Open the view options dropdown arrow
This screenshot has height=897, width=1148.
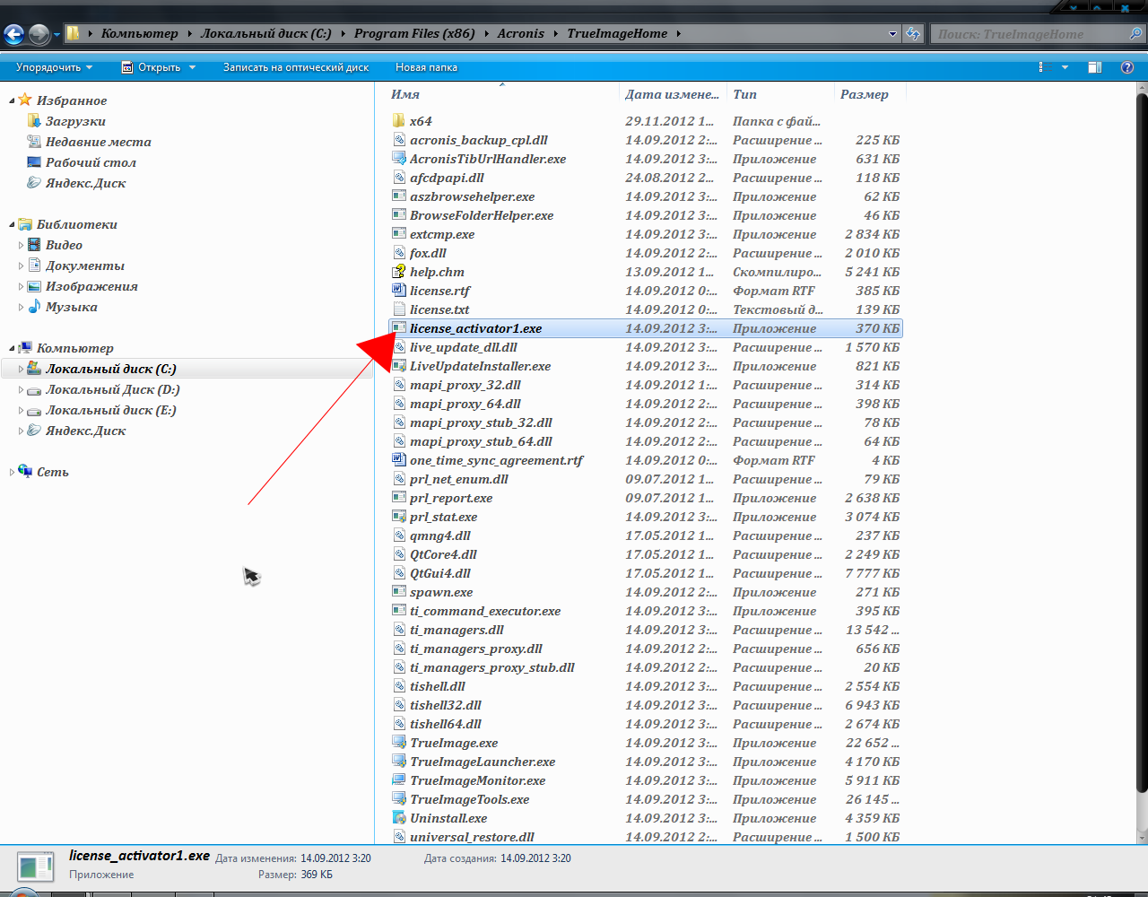1065,67
